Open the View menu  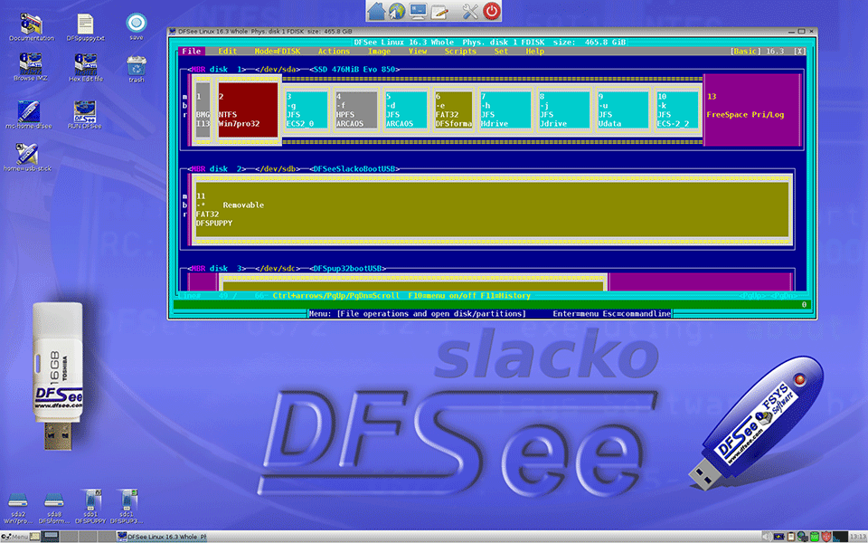point(418,51)
